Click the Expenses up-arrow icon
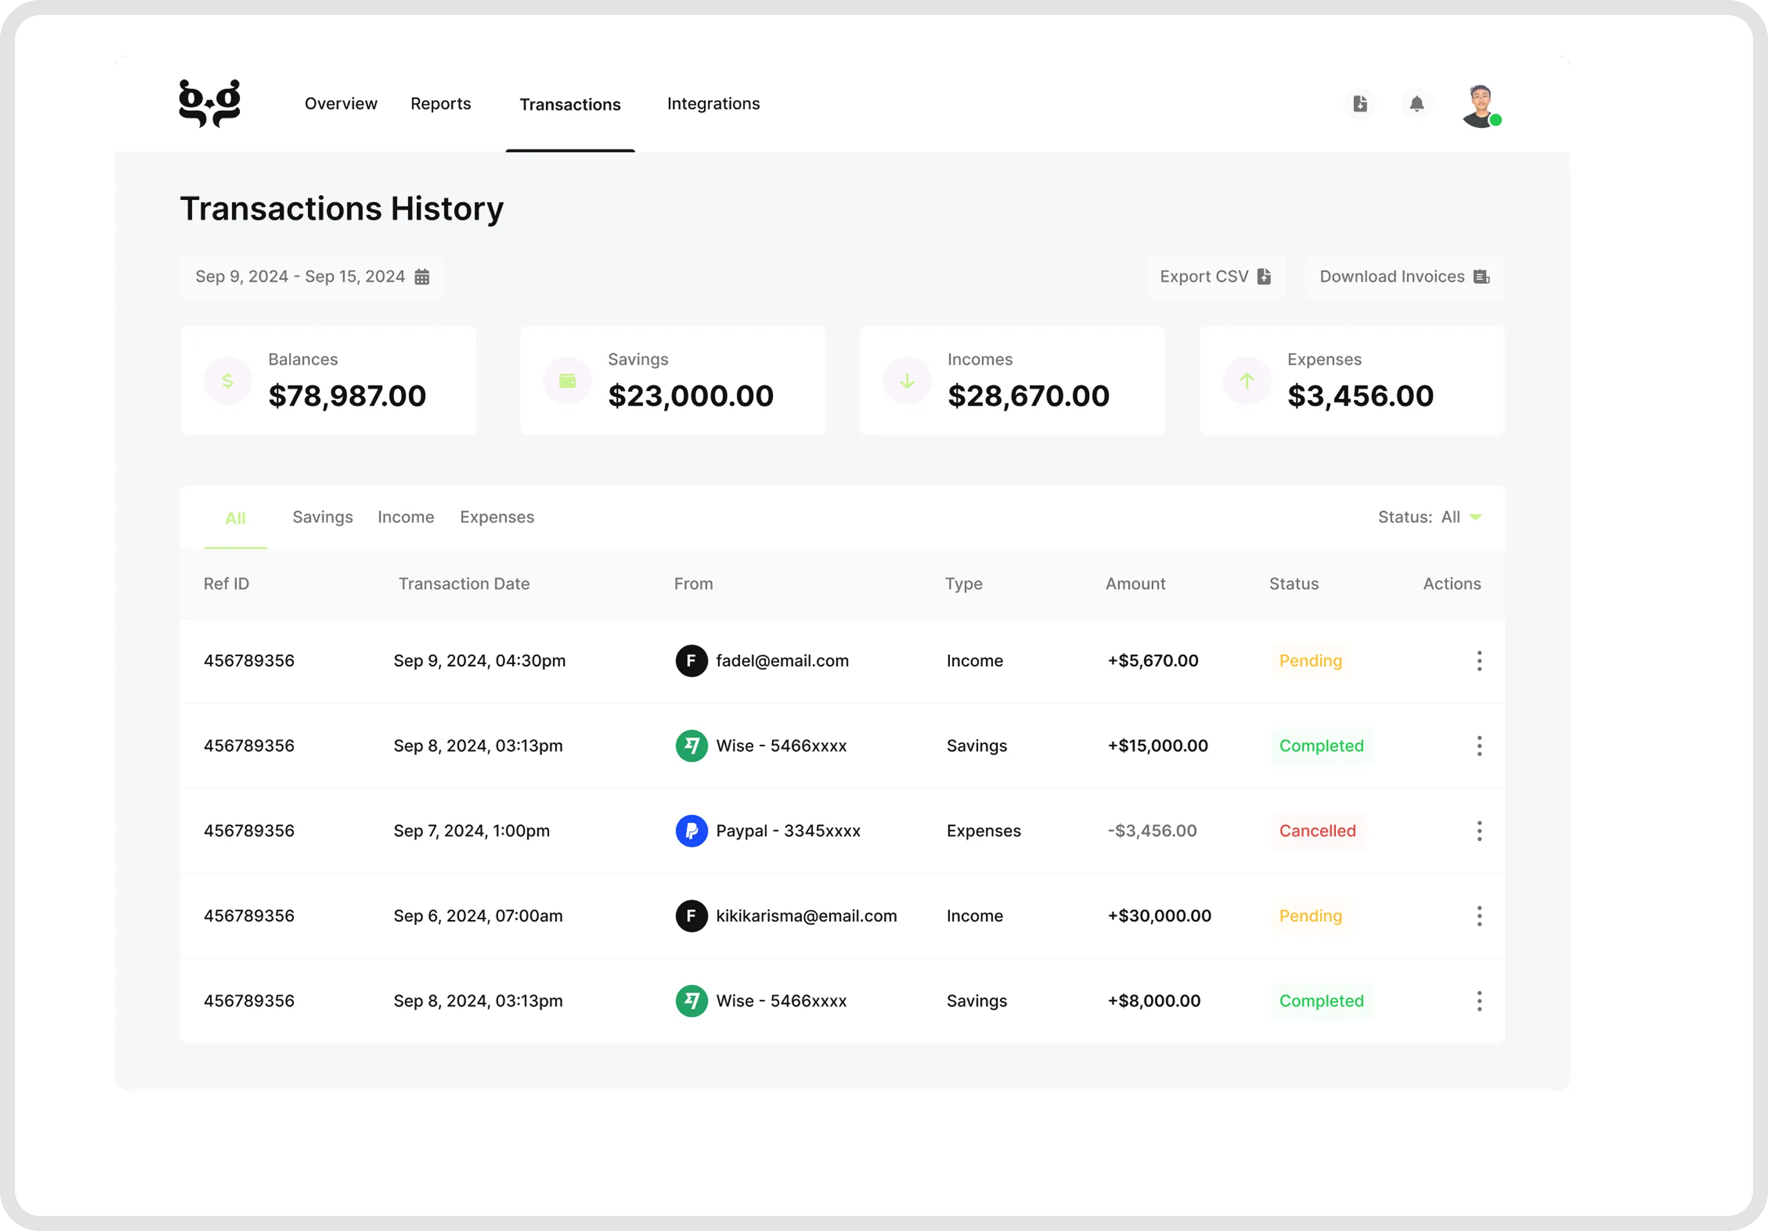The width and height of the screenshot is (1768, 1231). click(1246, 380)
